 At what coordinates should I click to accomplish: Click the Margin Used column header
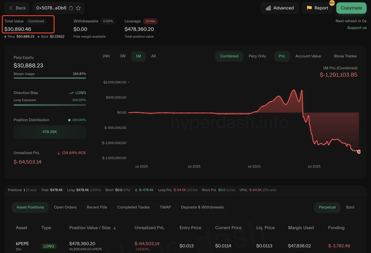[301, 228]
